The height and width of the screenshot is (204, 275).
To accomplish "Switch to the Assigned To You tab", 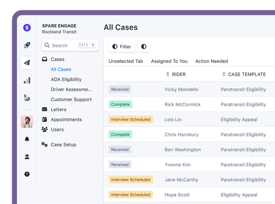I will [x=169, y=61].
